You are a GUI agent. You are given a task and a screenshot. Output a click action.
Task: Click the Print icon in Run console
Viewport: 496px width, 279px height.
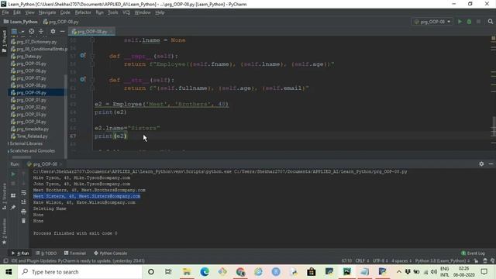23,212
